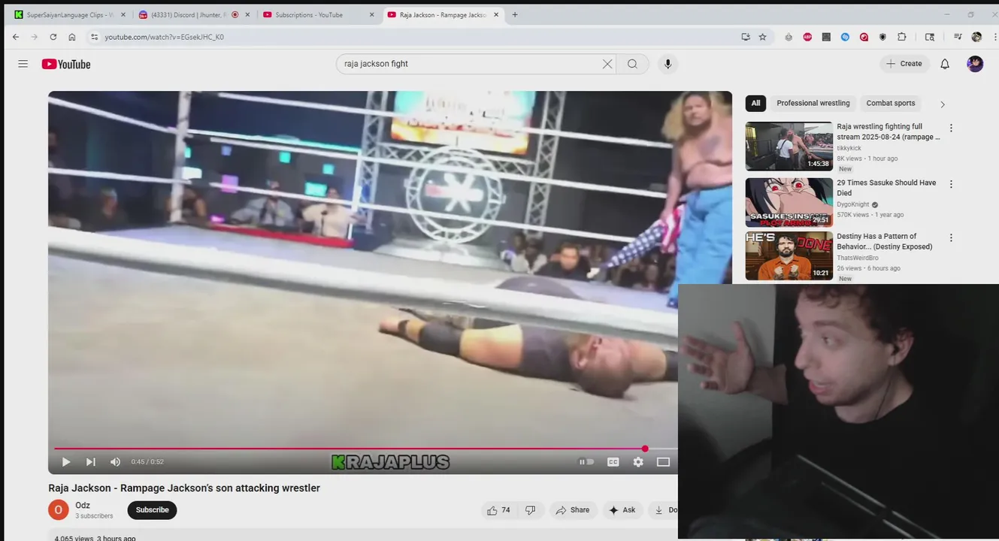This screenshot has height=541, width=999.
Task: Clear the search query with X
Action: pos(607,64)
